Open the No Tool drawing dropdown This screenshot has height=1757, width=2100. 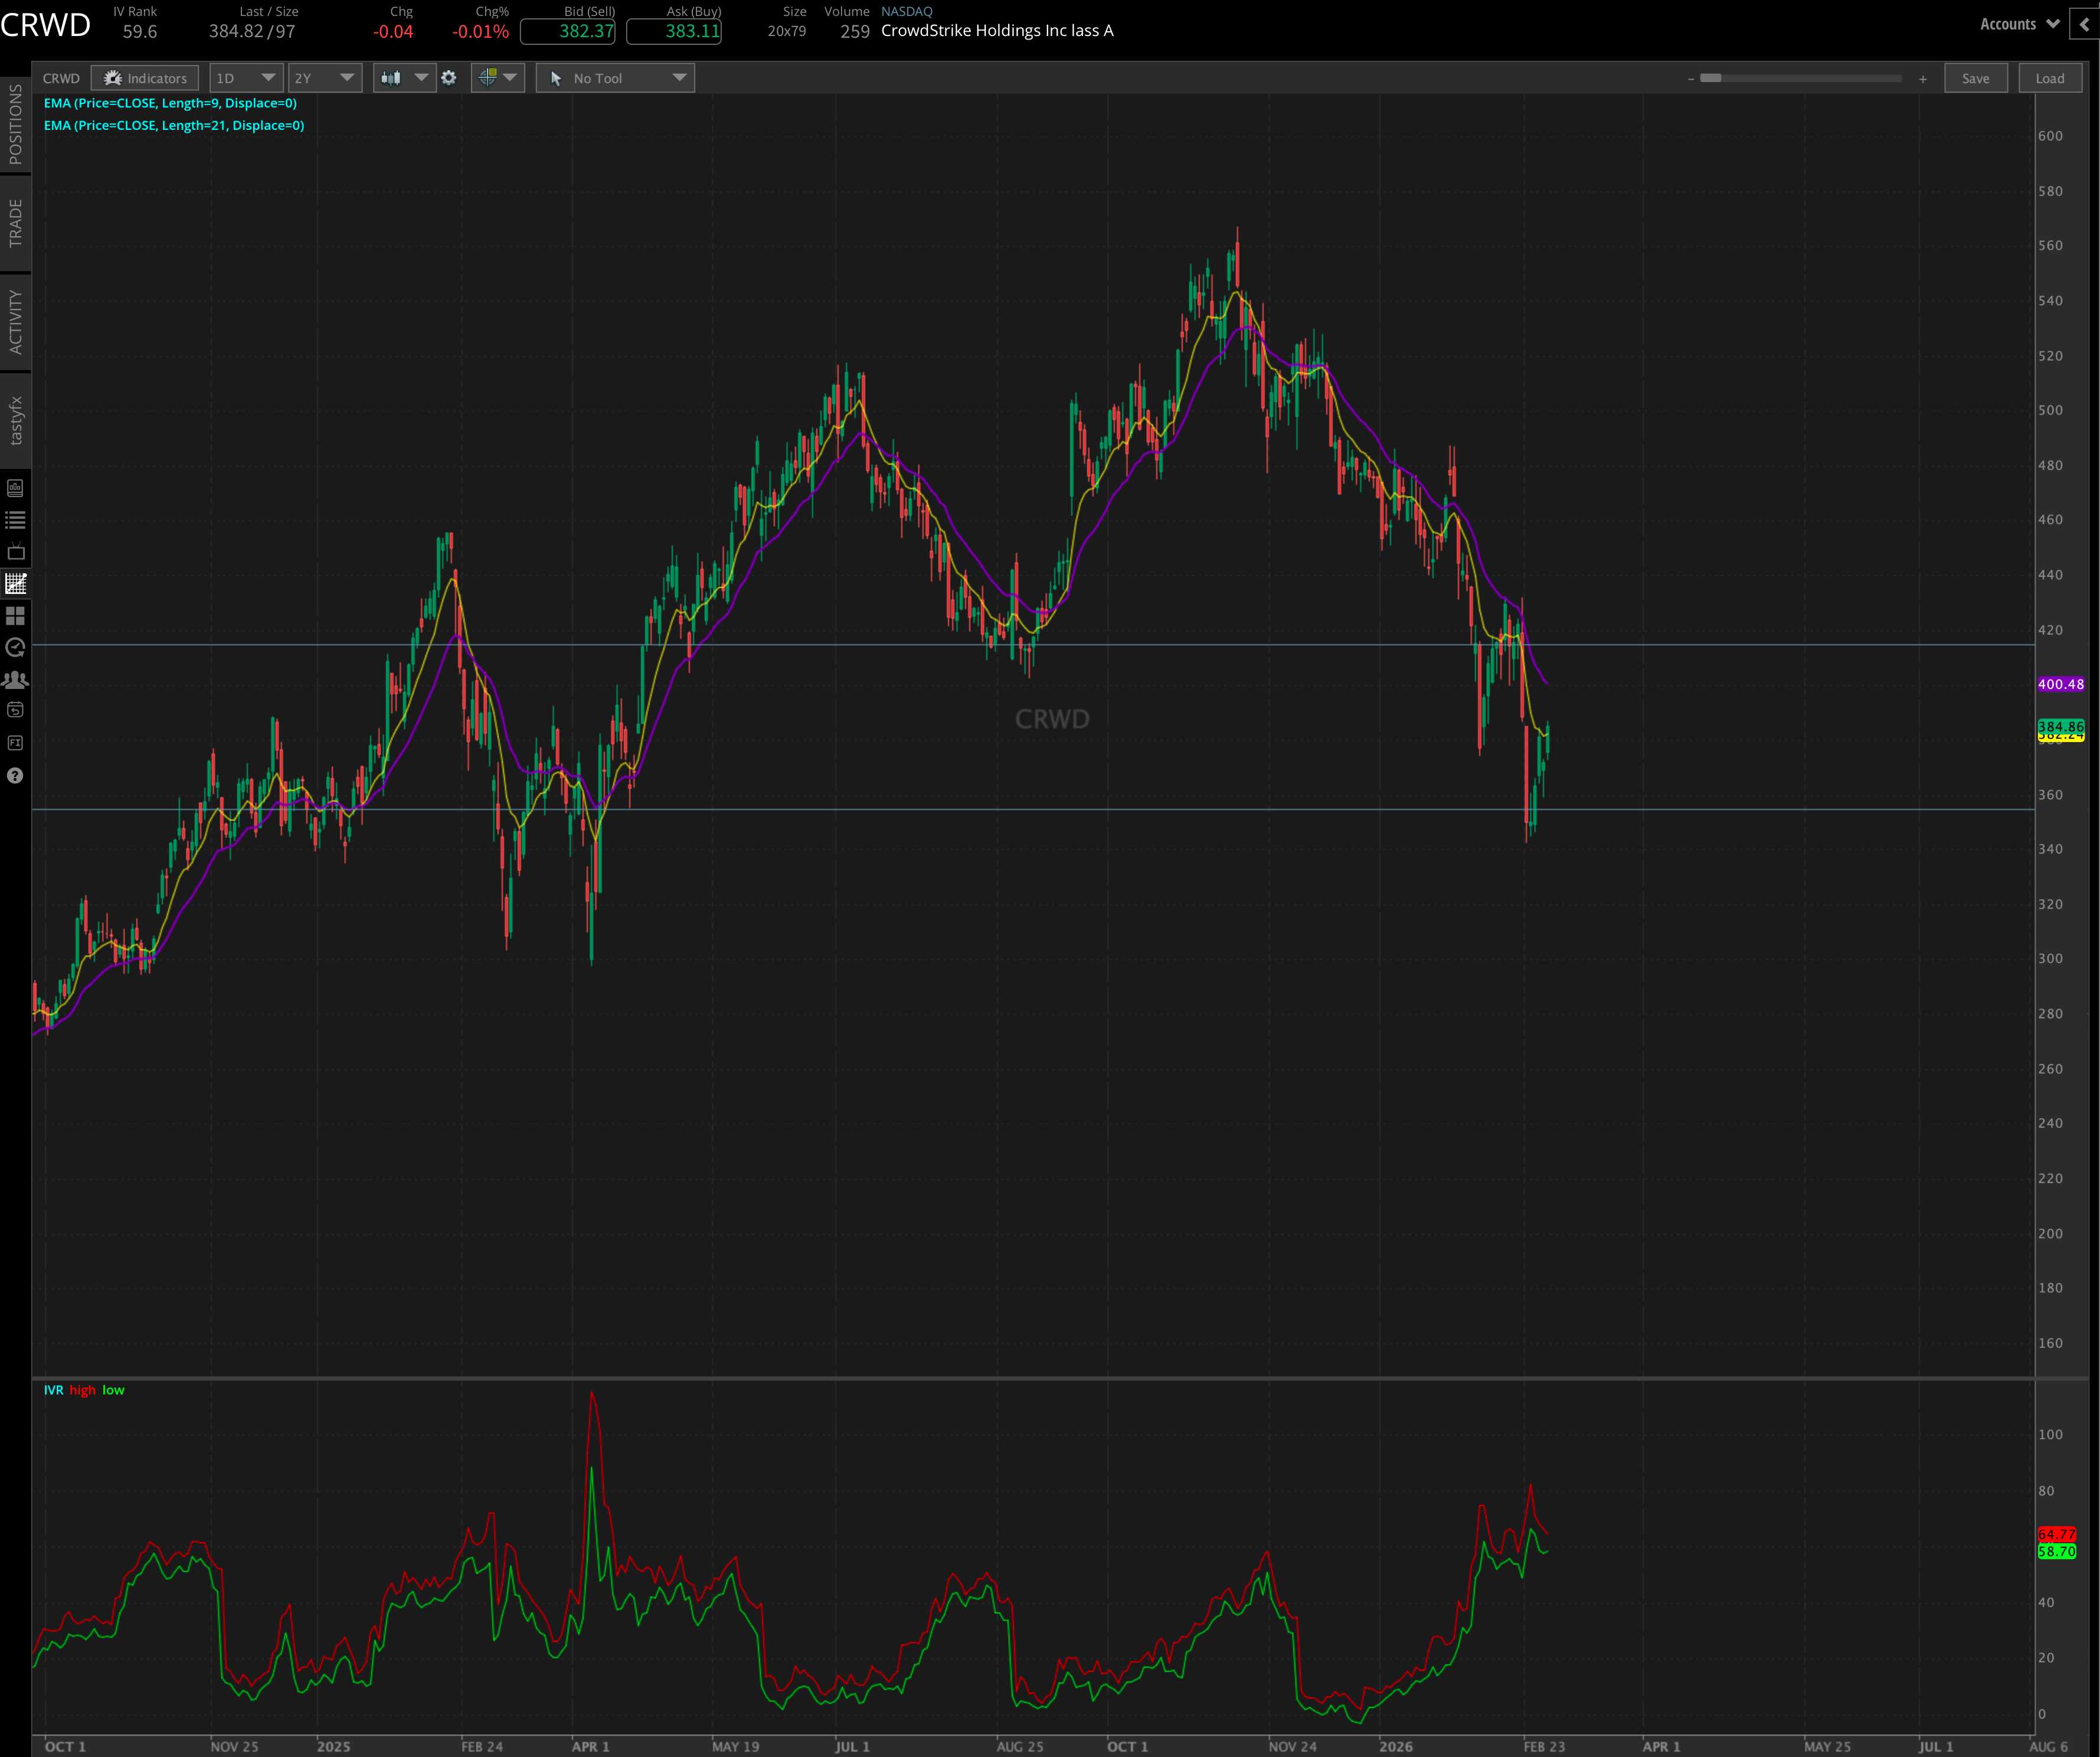click(x=615, y=78)
